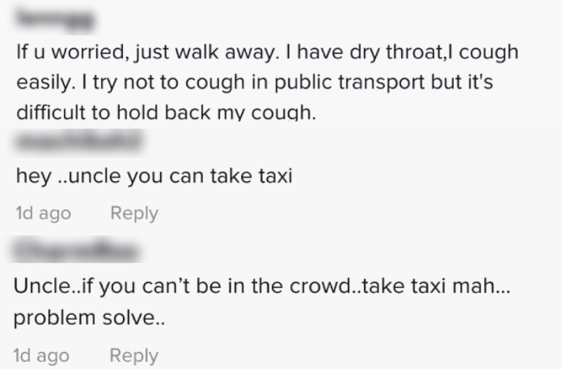The width and height of the screenshot is (562, 369).
Task: Click the 'problem solve..' text line
Action: [x=89, y=318]
